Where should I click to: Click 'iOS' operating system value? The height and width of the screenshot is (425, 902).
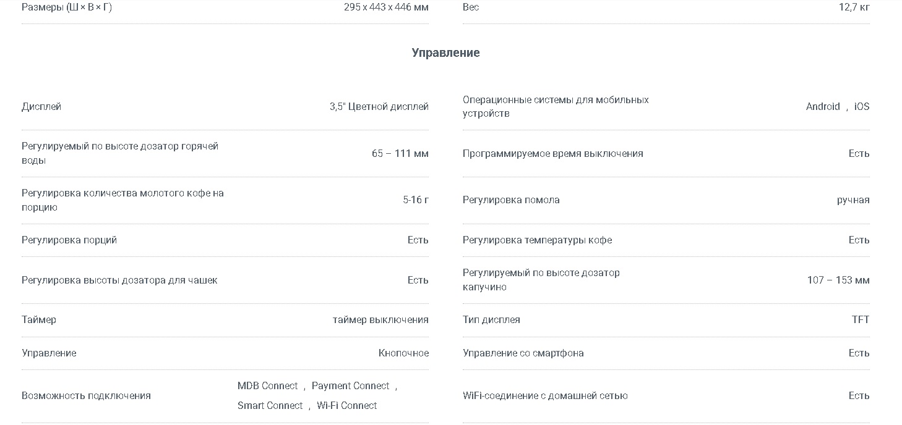[x=862, y=107]
